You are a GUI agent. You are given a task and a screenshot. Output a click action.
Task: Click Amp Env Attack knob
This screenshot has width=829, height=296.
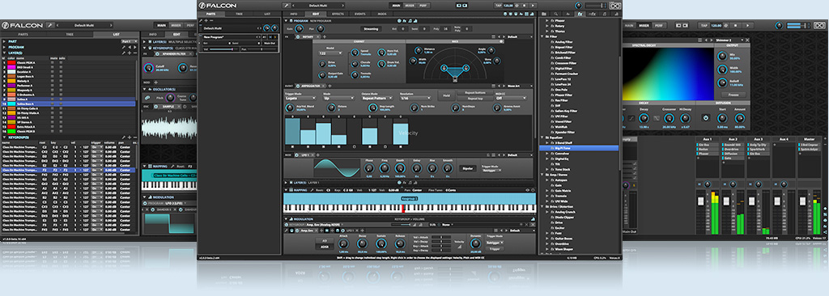coord(343,243)
